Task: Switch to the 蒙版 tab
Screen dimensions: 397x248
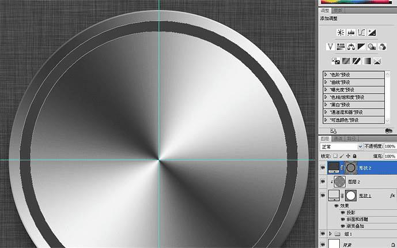Action: click(338, 10)
